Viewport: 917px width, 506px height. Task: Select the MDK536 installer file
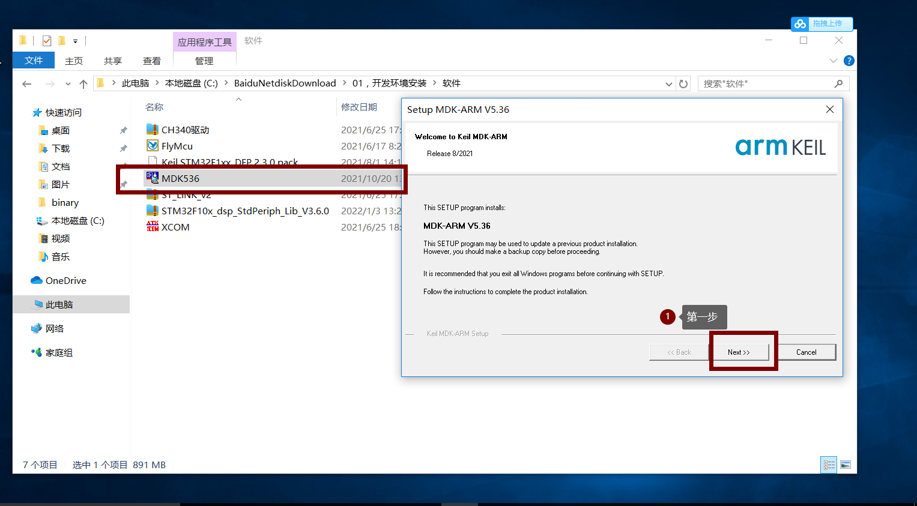pos(180,178)
